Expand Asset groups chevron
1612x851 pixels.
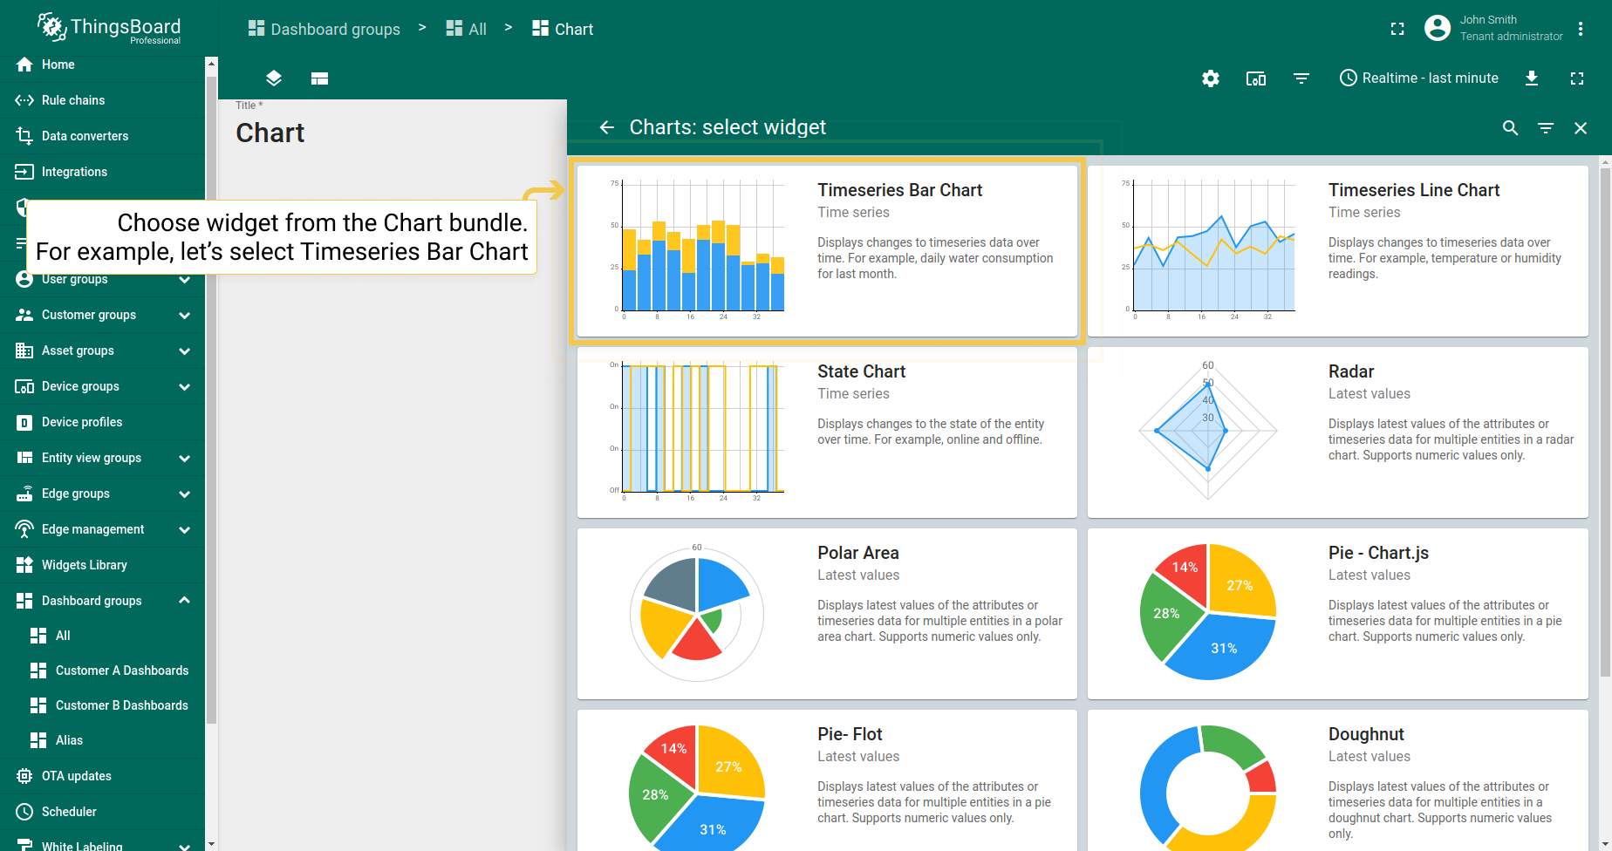184,351
